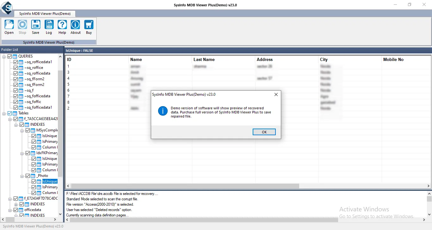Image resolution: width=432 pixels, height=230 pixels.
Task: Expand INDEXES under f_E72434F7D78C4DC
Action: [x=16, y=204]
